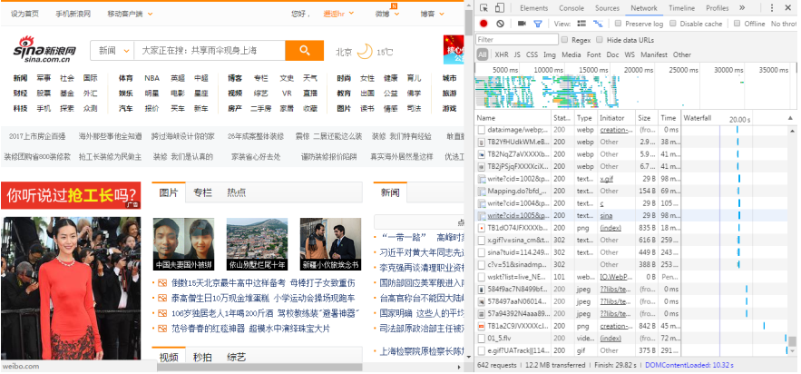The height and width of the screenshot is (374, 801).
Task: Toggle the device toolbar icon
Action: (x=500, y=7)
